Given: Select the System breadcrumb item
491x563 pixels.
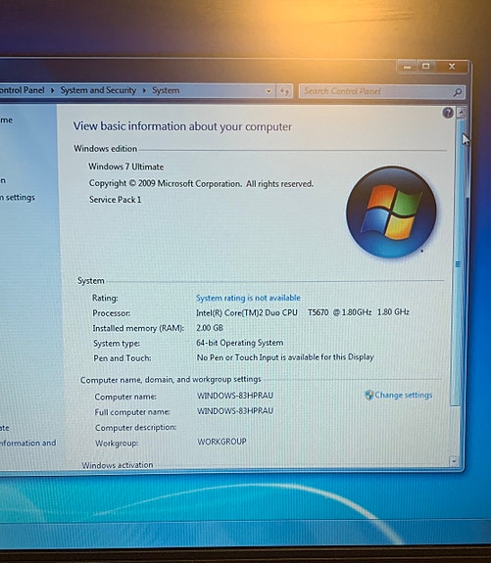Looking at the screenshot, I should click(x=166, y=90).
